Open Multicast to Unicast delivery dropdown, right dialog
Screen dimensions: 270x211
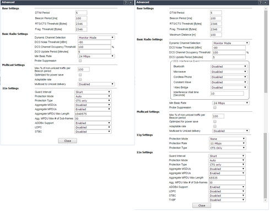(231, 131)
